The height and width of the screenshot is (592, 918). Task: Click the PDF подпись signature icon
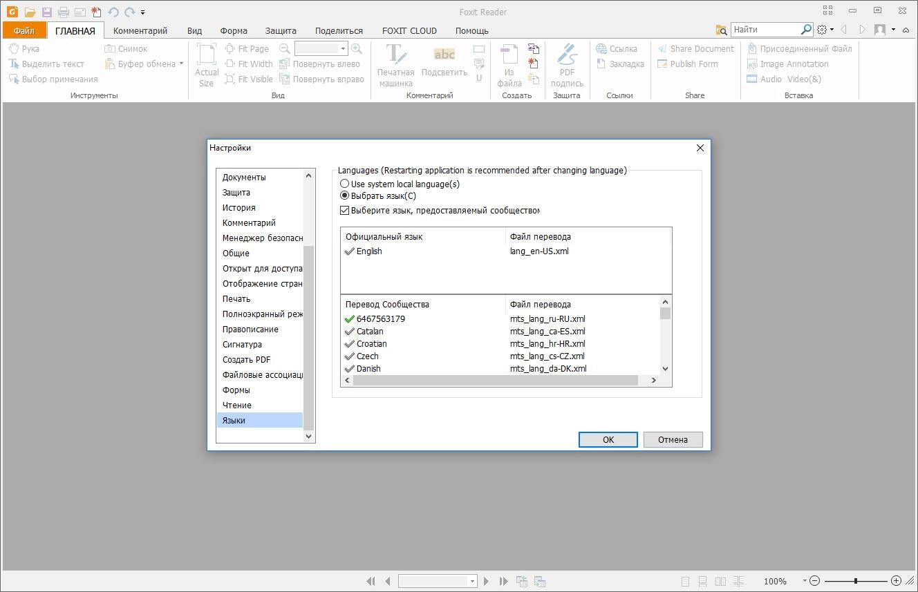567,66
